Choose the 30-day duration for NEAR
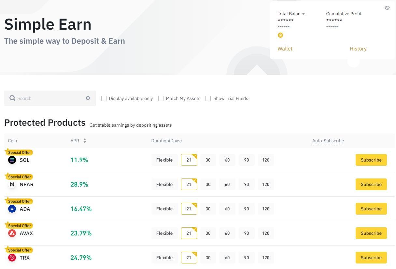The width and height of the screenshot is (396, 269). tap(208, 184)
